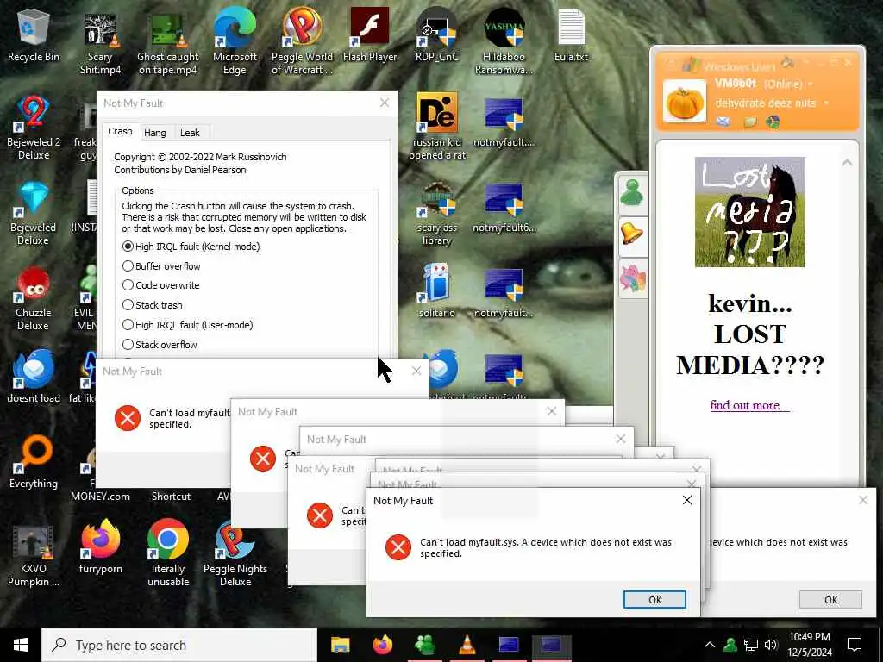This screenshot has width=883, height=662.
Task: Close the frontmost Not My Fault error
Action: 687,500
